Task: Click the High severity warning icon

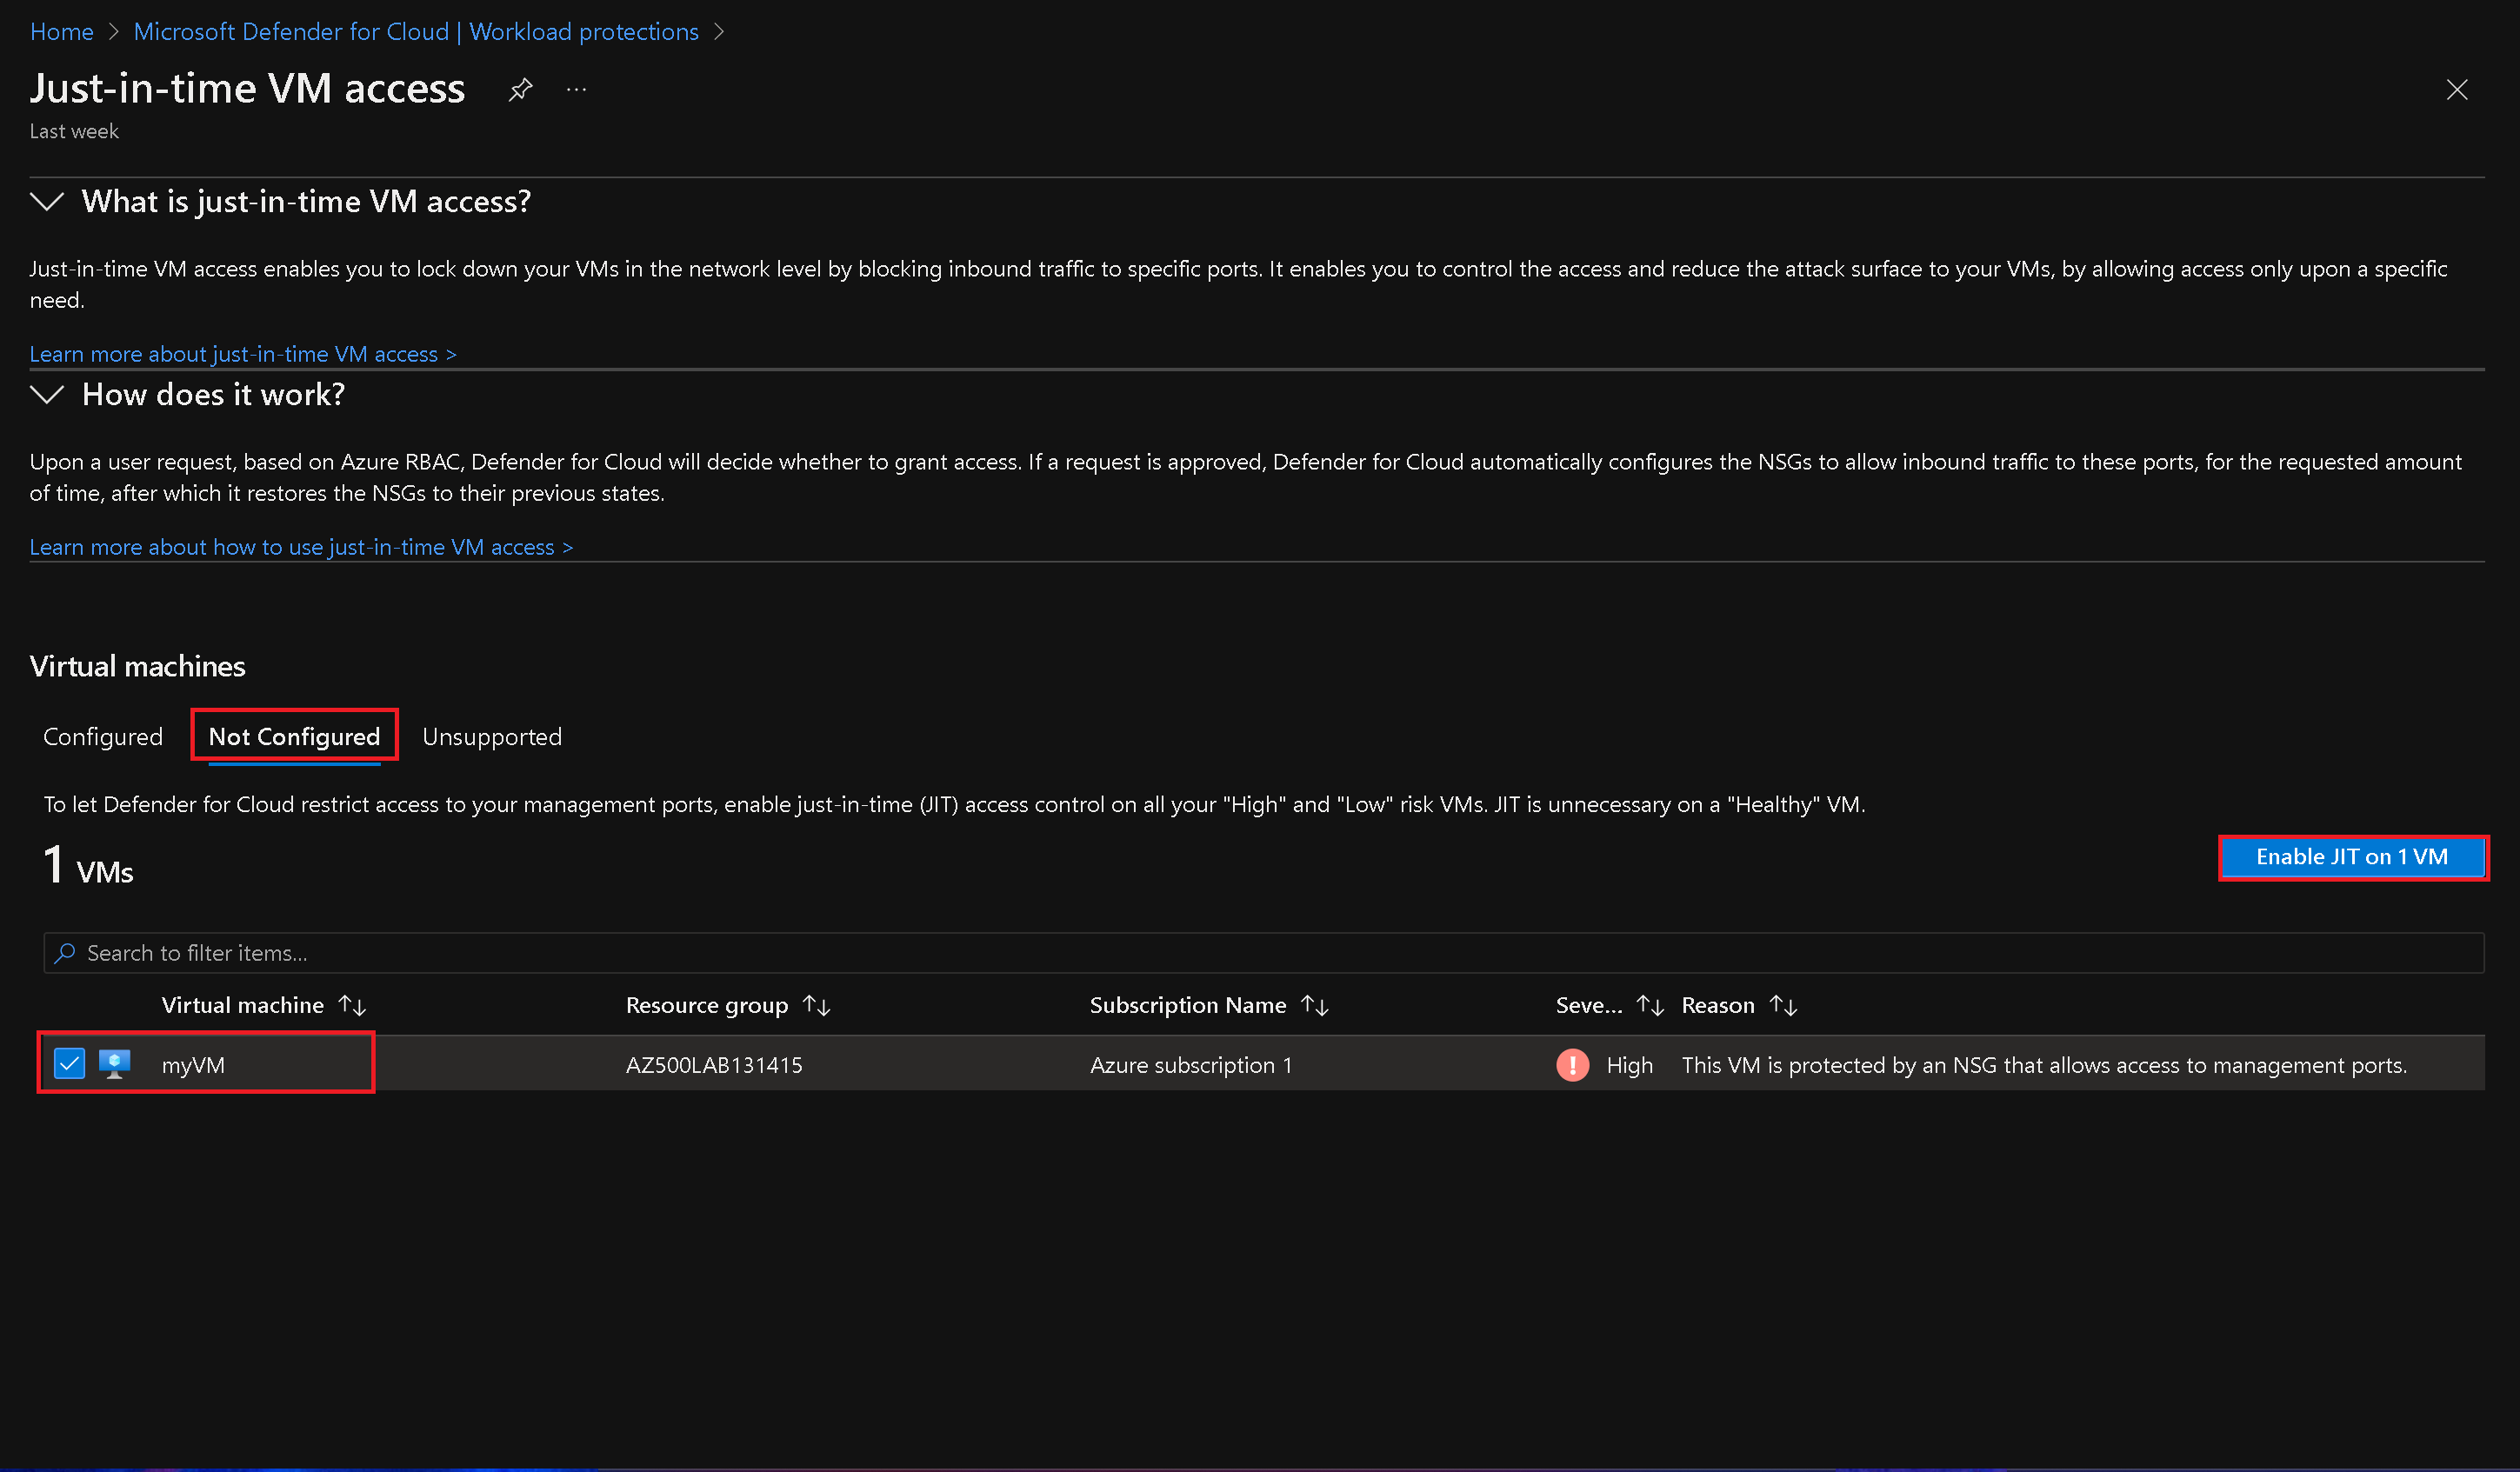Action: coord(1572,1065)
